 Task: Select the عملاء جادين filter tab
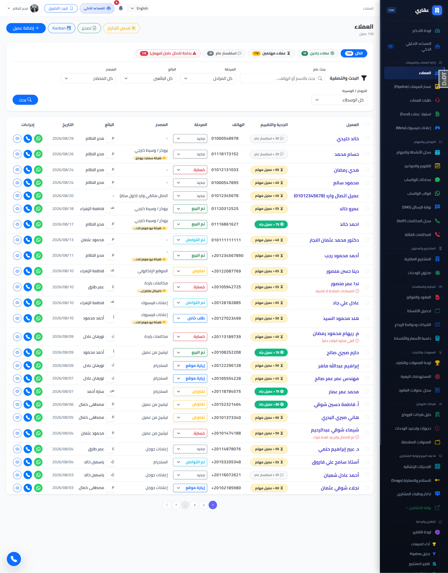tap(318, 53)
